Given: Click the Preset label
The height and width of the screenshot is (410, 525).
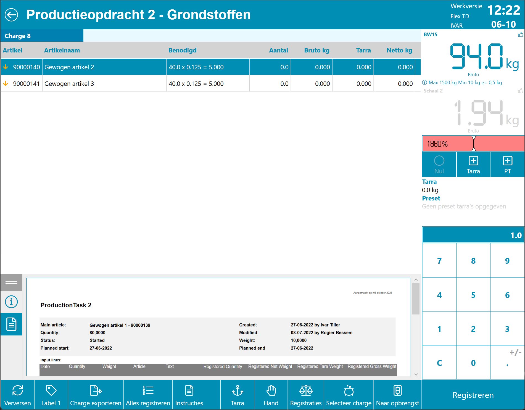Looking at the screenshot, I should pos(431,198).
